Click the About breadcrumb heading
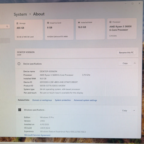The width and height of the screenshot is (144, 144). 39,14
